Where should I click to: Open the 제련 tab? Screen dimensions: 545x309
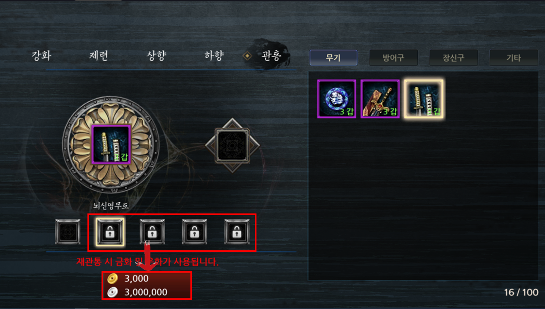click(99, 56)
